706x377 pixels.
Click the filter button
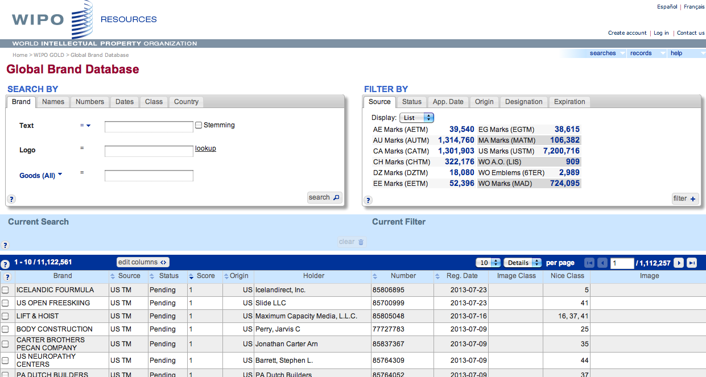coord(684,198)
